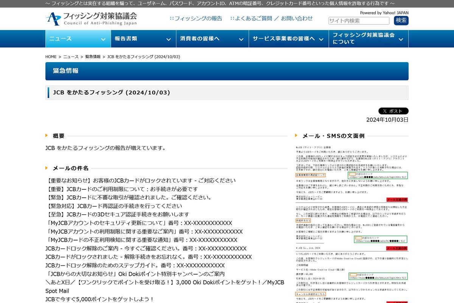Expand フィッシング対策協議会について chevron
This screenshot has width=454, height=303.
click(x=401, y=39)
